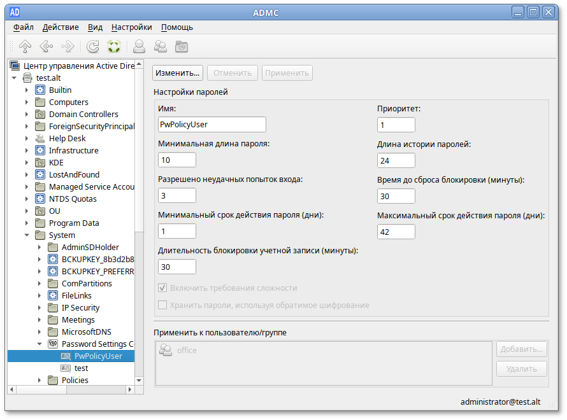Open the Настройки menu
The width and height of the screenshot is (567, 420).
tap(131, 27)
